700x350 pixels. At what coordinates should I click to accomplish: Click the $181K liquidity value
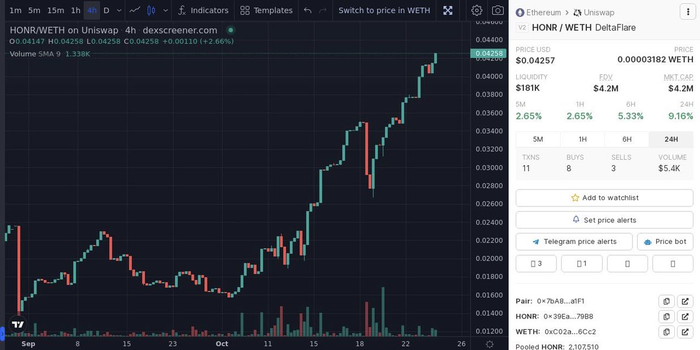pyautogui.click(x=528, y=88)
